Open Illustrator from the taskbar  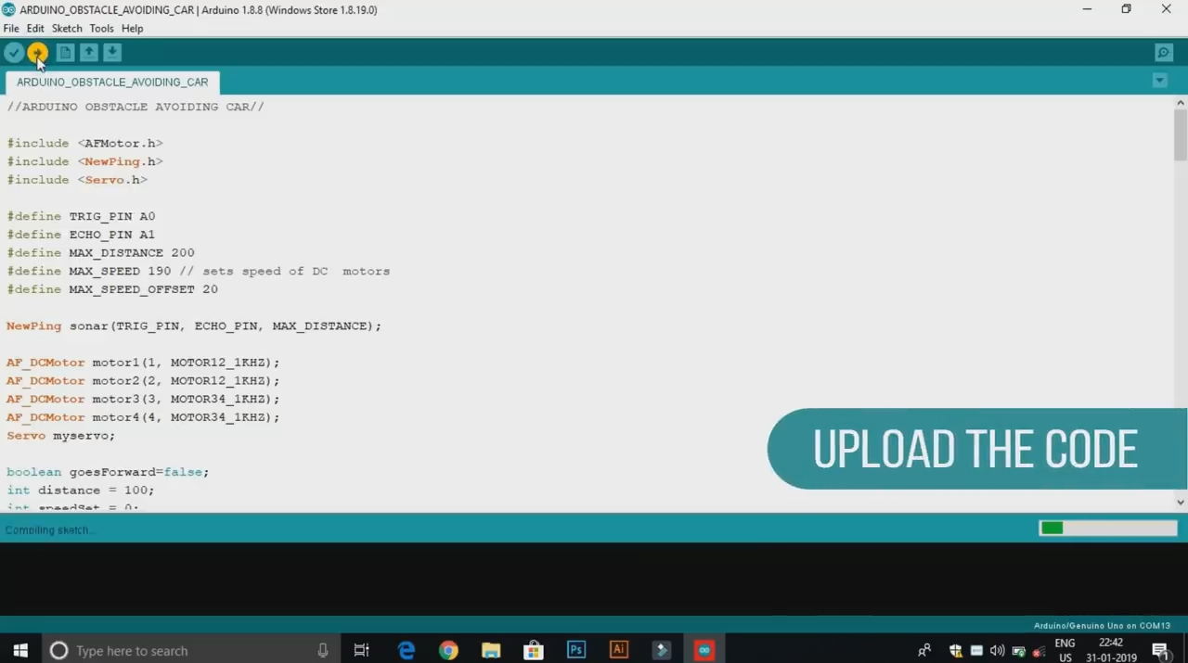pos(619,651)
